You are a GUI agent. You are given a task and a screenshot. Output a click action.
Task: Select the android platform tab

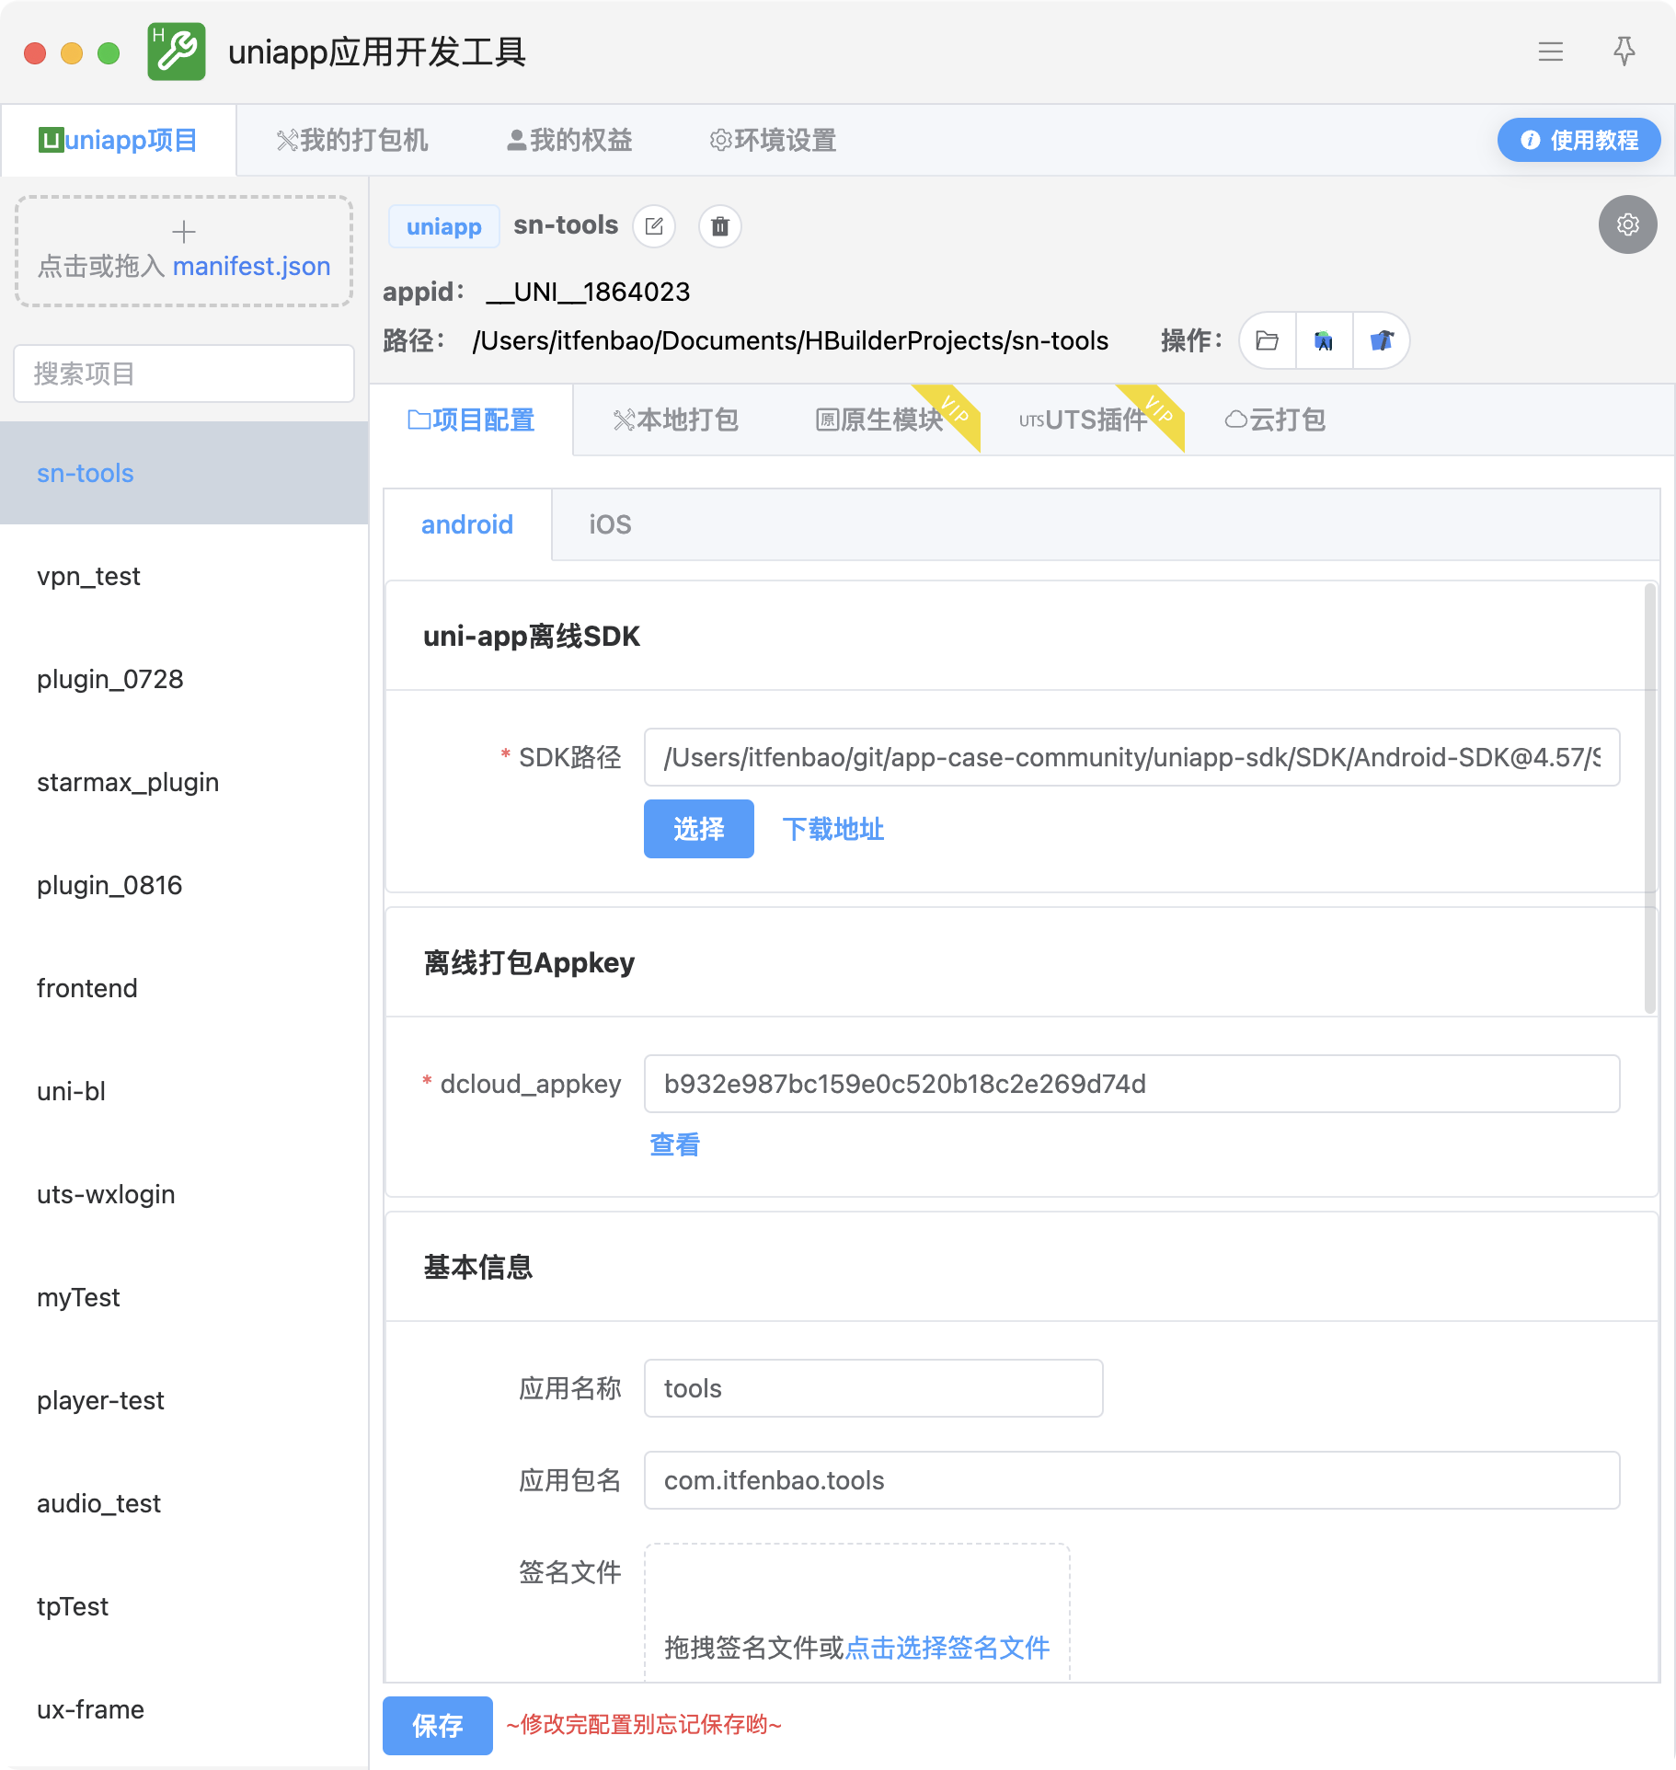467,524
